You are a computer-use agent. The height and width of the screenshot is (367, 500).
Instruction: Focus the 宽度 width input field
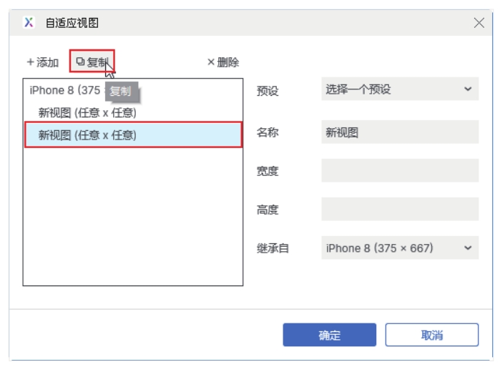pyautogui.click(x=399, y=171)
